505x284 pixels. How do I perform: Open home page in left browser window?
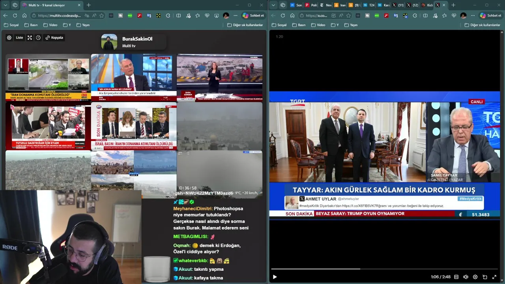[24, 15]
